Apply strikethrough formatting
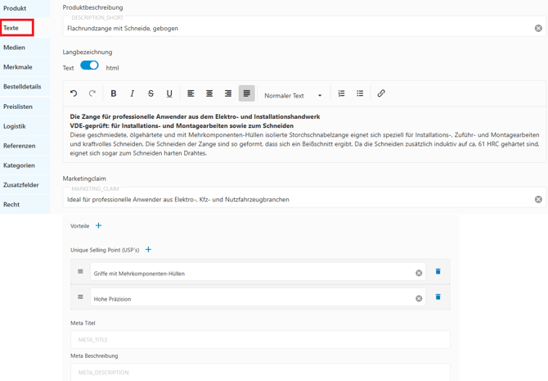The width and height of the screenshot is (548, 381). click(150, 94)
